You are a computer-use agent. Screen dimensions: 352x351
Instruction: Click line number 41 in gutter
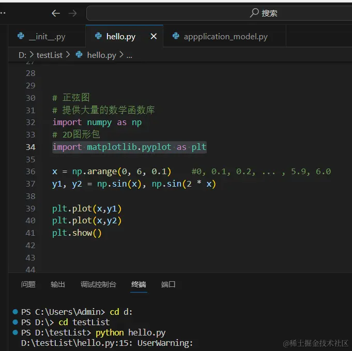(30, 233)
